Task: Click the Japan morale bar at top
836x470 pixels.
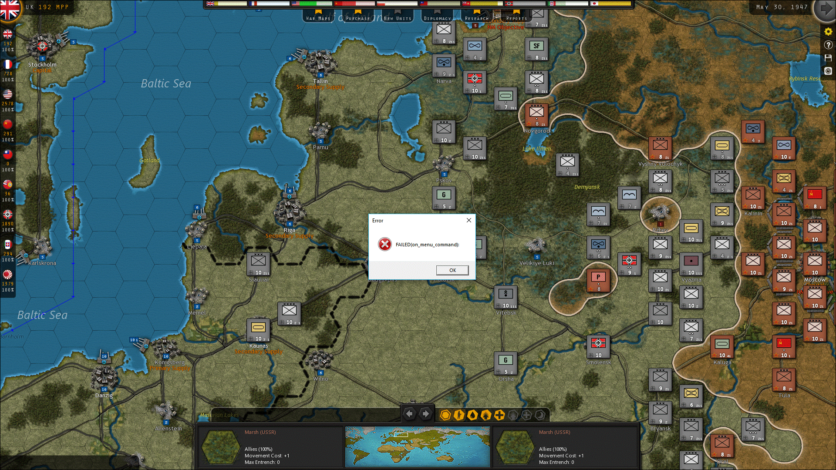Action: 610,3
